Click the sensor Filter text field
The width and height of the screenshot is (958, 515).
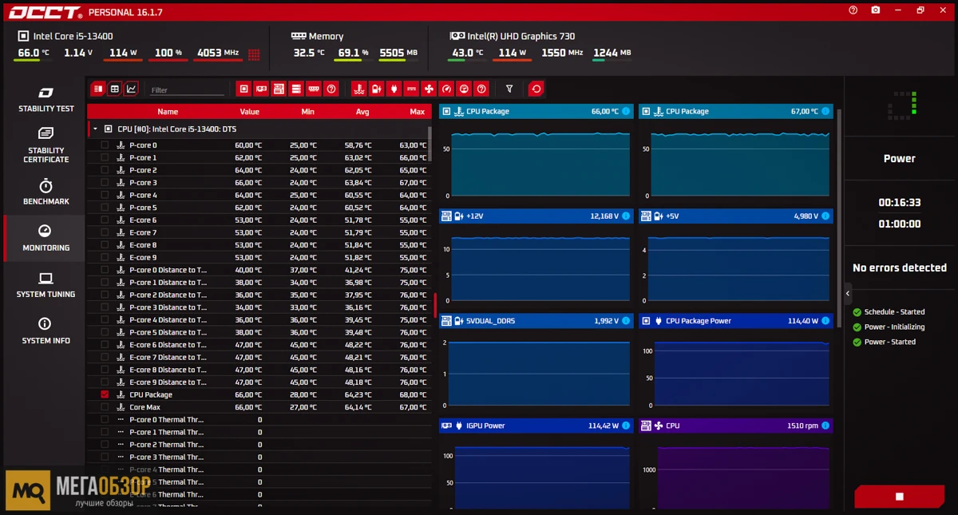(187, 90)
